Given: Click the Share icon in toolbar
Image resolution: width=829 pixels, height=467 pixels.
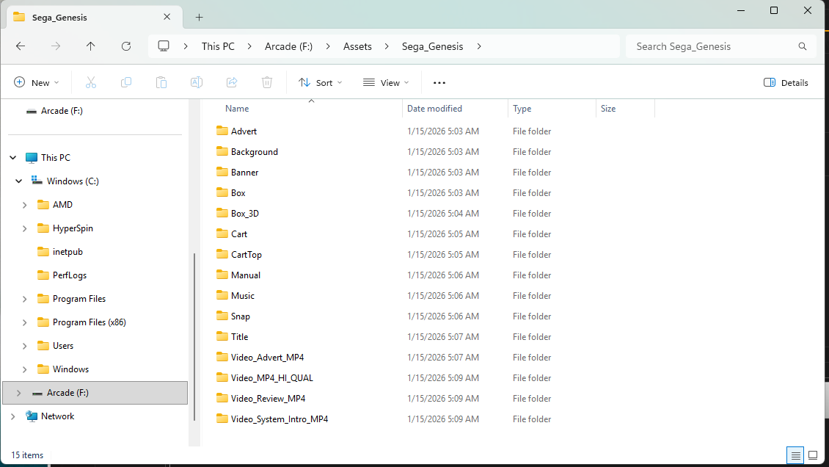Looking at the screenshot, I should click(x=232, y=83).
